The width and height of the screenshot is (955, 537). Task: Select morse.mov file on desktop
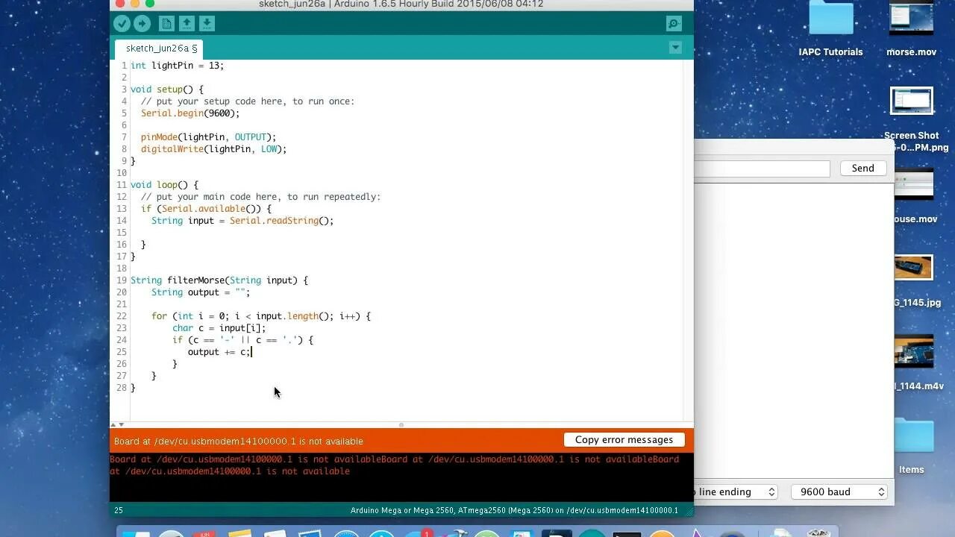coord(911,30)
